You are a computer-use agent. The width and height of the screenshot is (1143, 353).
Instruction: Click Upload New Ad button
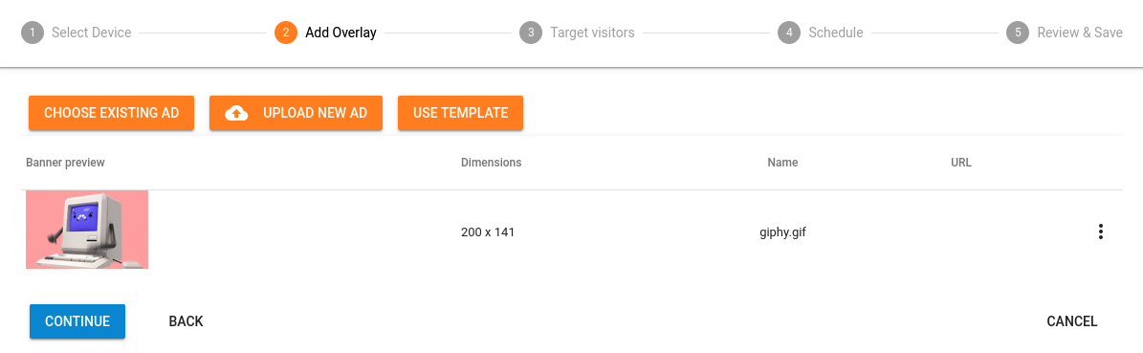coord(296,113)
